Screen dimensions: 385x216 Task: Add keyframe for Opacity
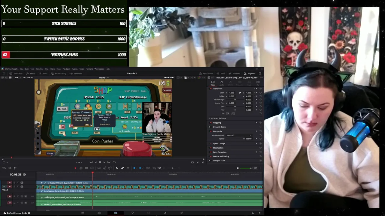[256, 139]
